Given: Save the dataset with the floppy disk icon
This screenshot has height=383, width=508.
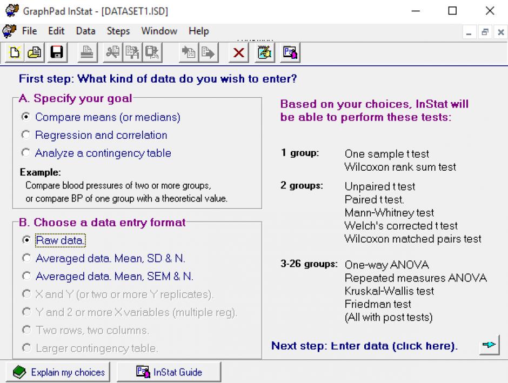Looking at the screenshot, I should tap(57, 52).
